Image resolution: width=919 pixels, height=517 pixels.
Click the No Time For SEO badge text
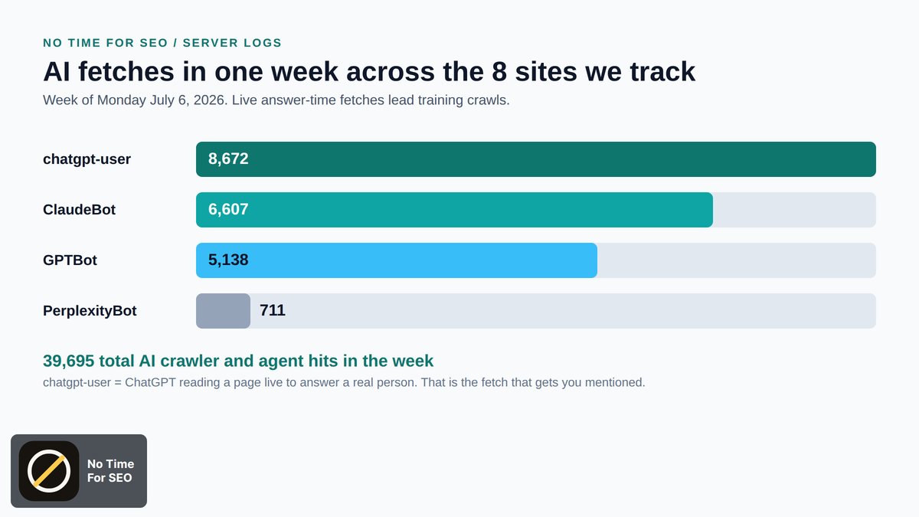110,471
